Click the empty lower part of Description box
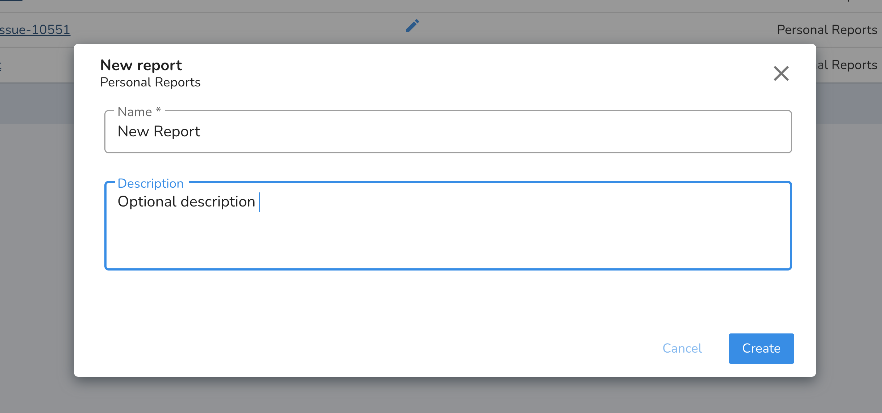This screenshot has width=882, height=413. click(x=448, y=246)
